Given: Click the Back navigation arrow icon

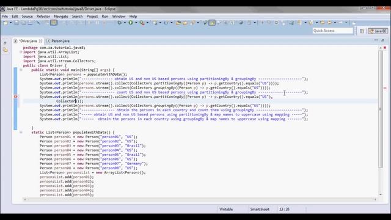Looking at the screenshot, I should 330,23.
